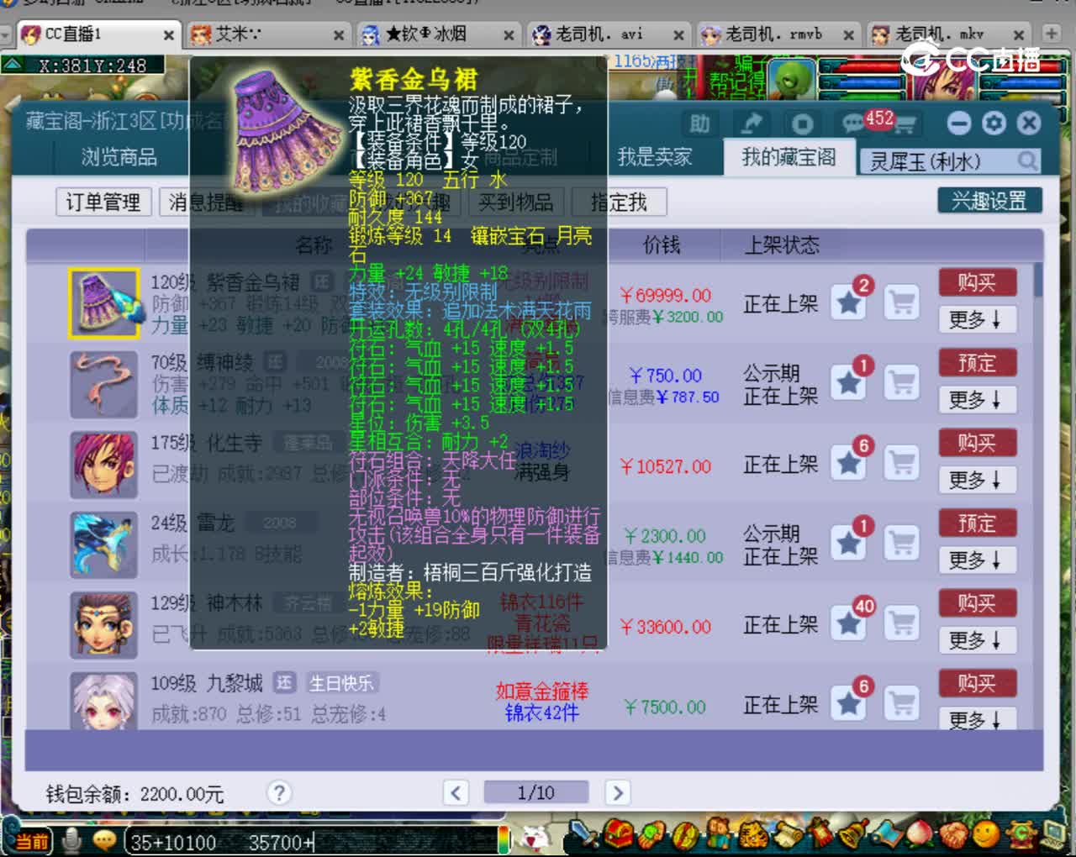Click the round record icon in header

[x=803, y=124]
